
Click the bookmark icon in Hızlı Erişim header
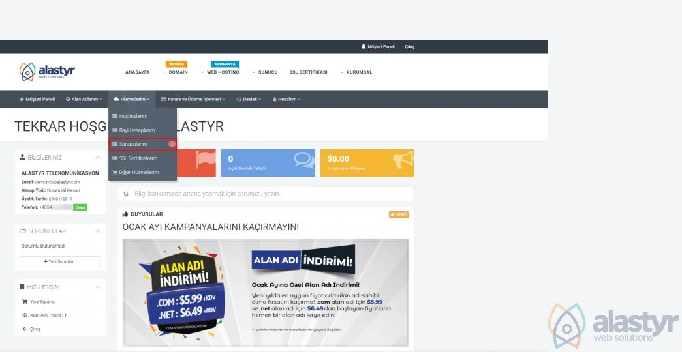tap(22, 287)
